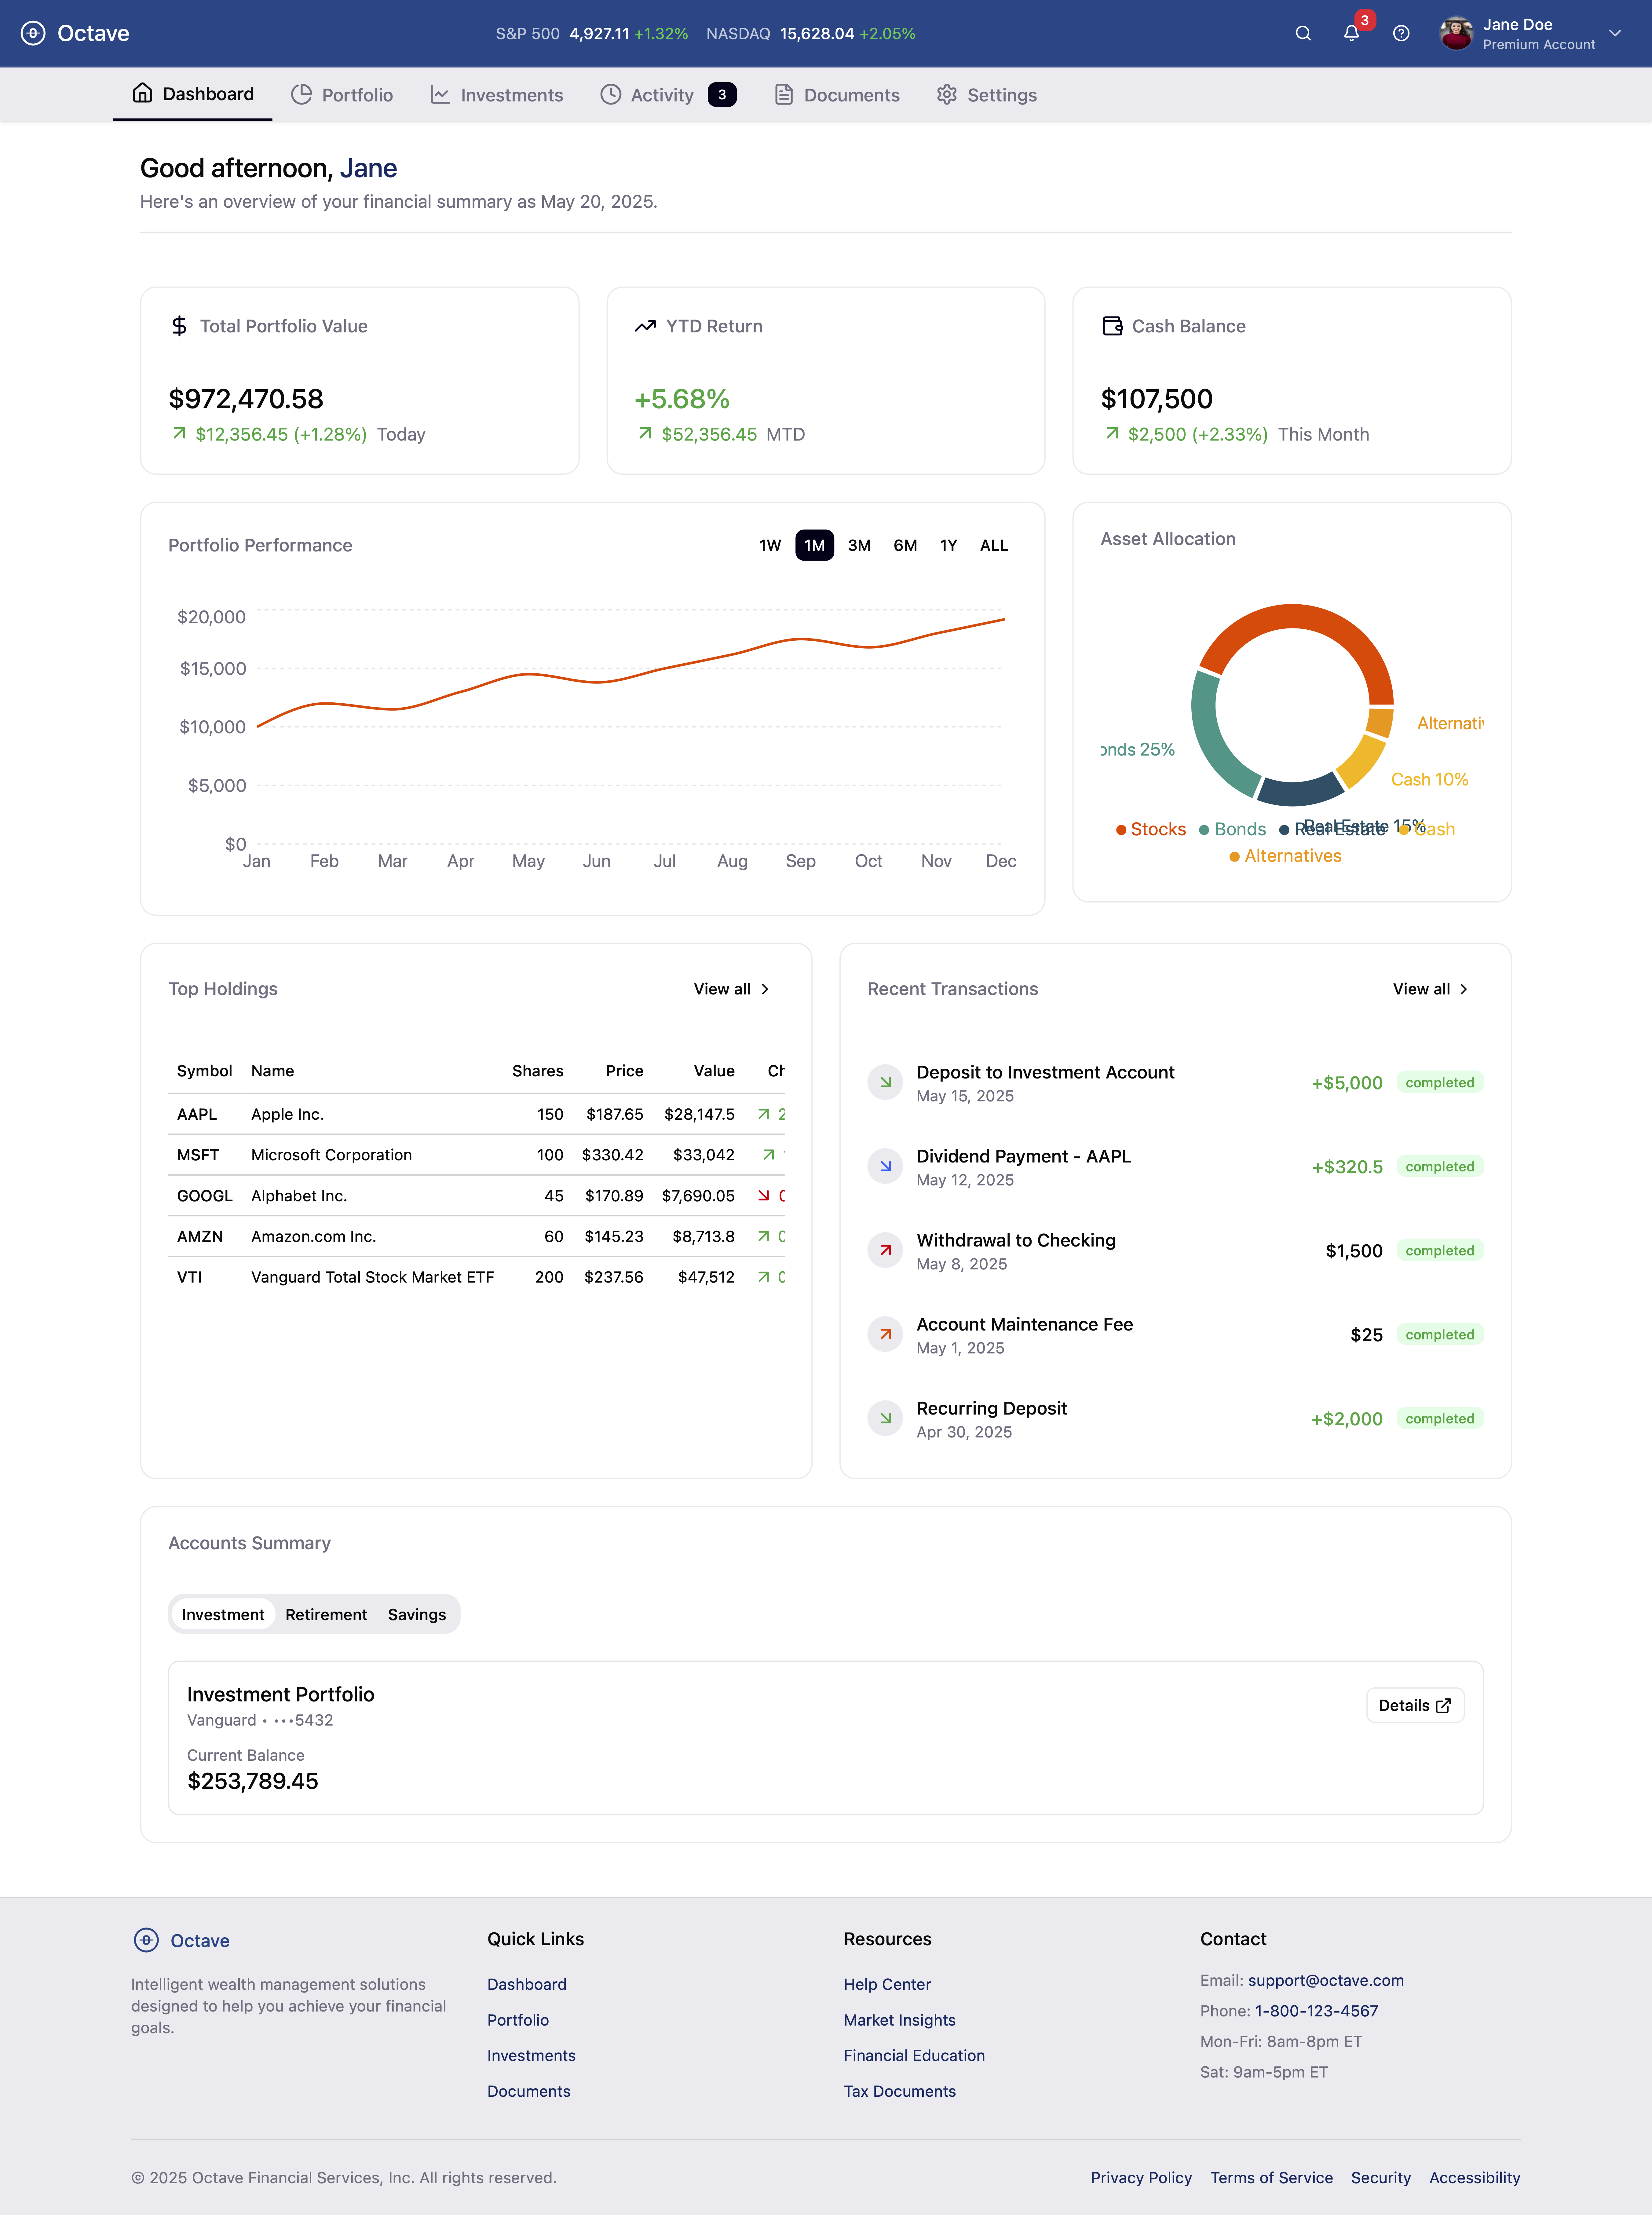The height and width of the screenshot is (2215, 1652).
Task: Open the search icon in top bar
Action: [x=1303, y=33]
